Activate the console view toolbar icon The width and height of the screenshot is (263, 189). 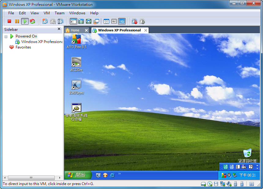tap(122, 21)
